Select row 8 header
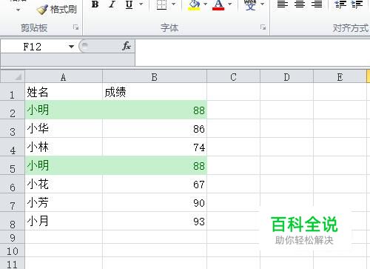The width and height of the screenshot is (370, 269). (13, 221)
